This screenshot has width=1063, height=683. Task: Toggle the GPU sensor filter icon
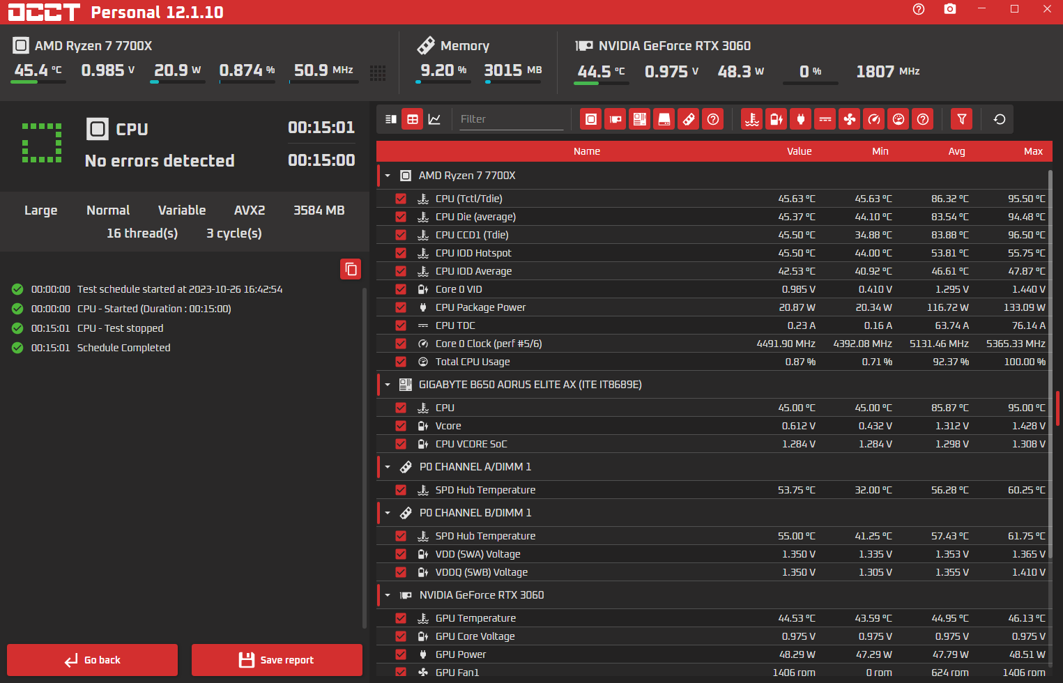click(615, 119)
